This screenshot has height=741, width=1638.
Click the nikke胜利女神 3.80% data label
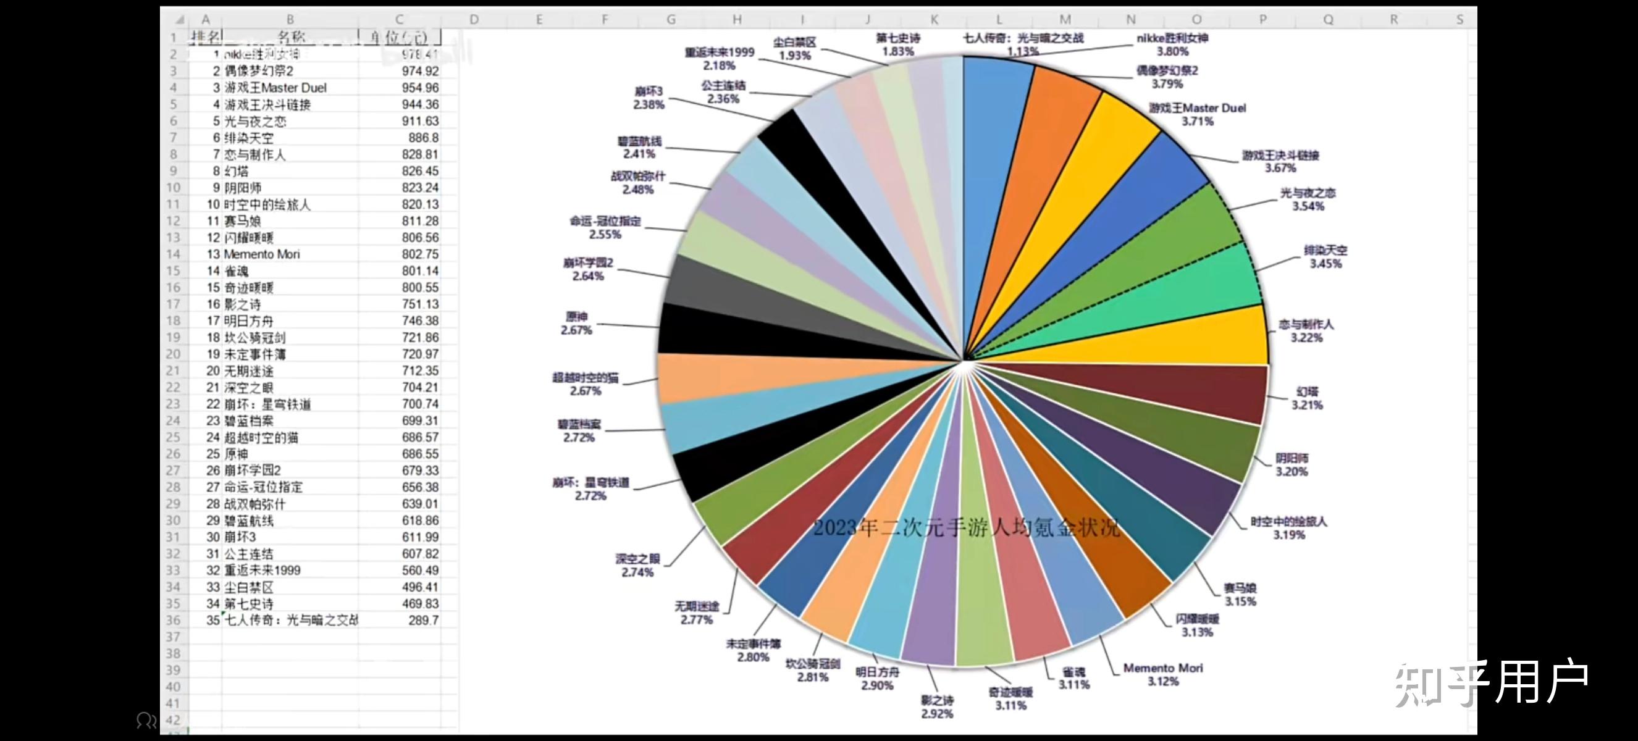tap(1172, 44)
